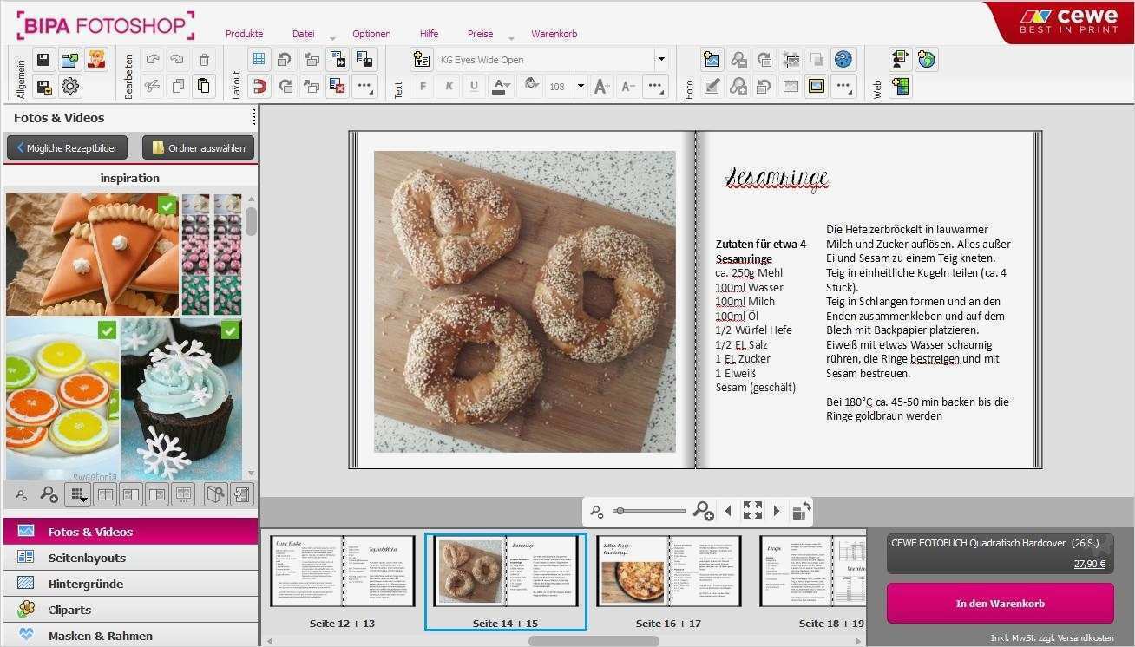Screen dimensions: 1135x647
Task: Open the Produkte menu
Action: click(x=244, y=34)
